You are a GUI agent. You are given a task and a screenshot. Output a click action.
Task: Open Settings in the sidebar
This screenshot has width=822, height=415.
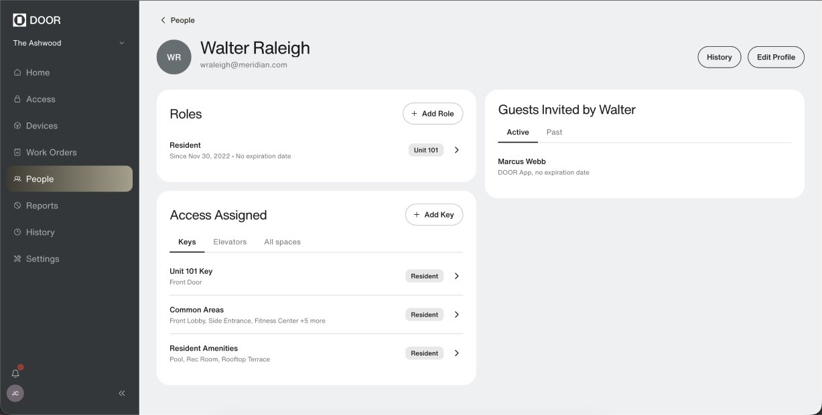[x=70, y=259]
